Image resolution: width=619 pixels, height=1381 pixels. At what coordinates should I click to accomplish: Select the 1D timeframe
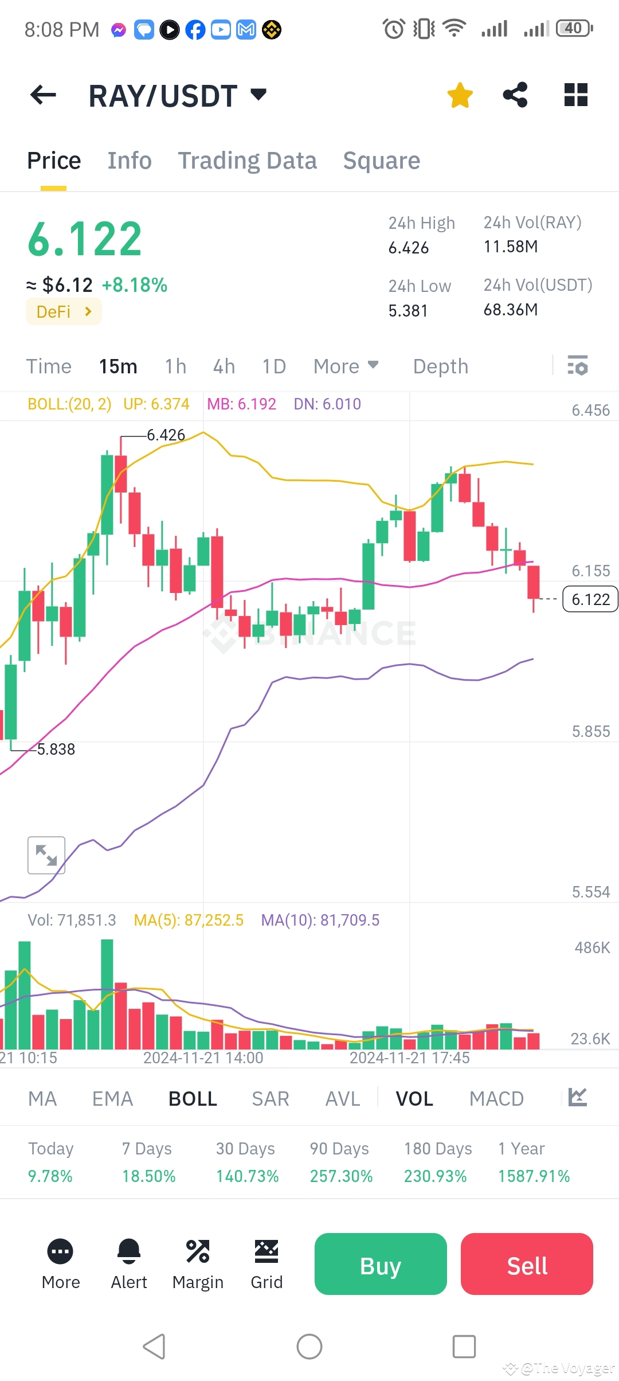(x=273, y=365)
